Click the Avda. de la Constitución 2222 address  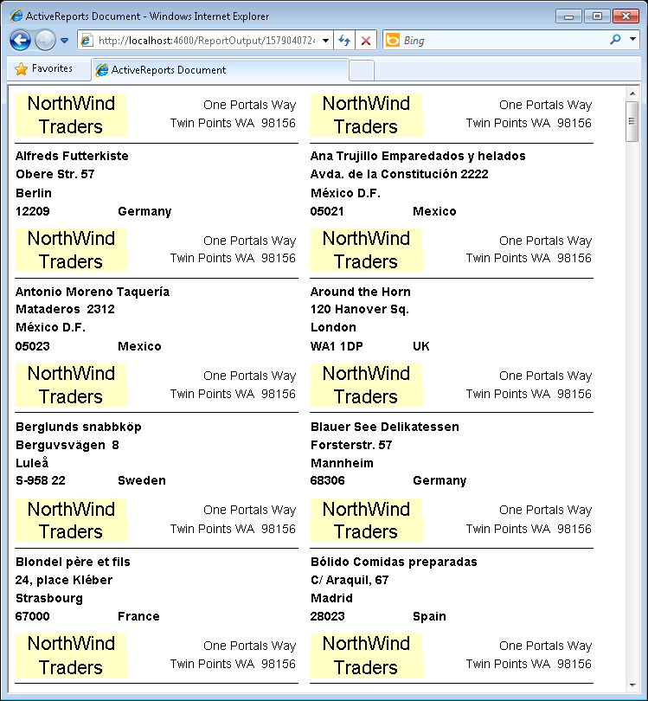400,174
